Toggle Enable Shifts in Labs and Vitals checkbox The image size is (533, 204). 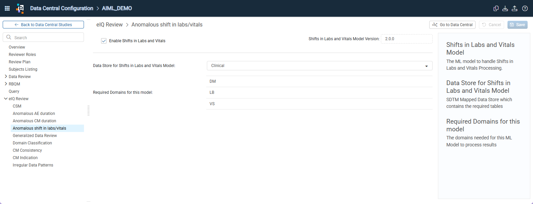(104, 41)
